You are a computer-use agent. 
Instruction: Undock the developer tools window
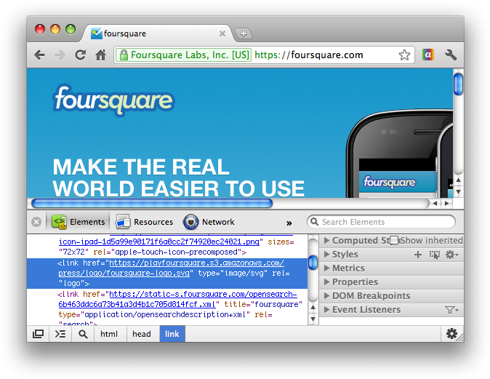[38, 334]
